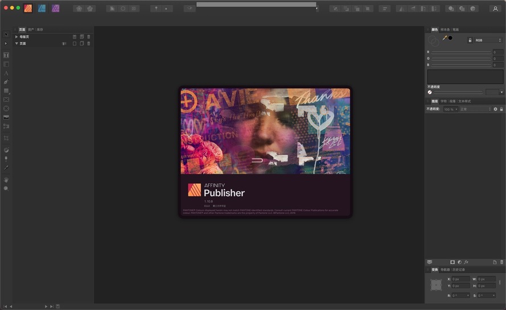The width and height of the screenshot is (506, 310).
Task: Select the Vector Crop tool
Action: click(6, 138)
